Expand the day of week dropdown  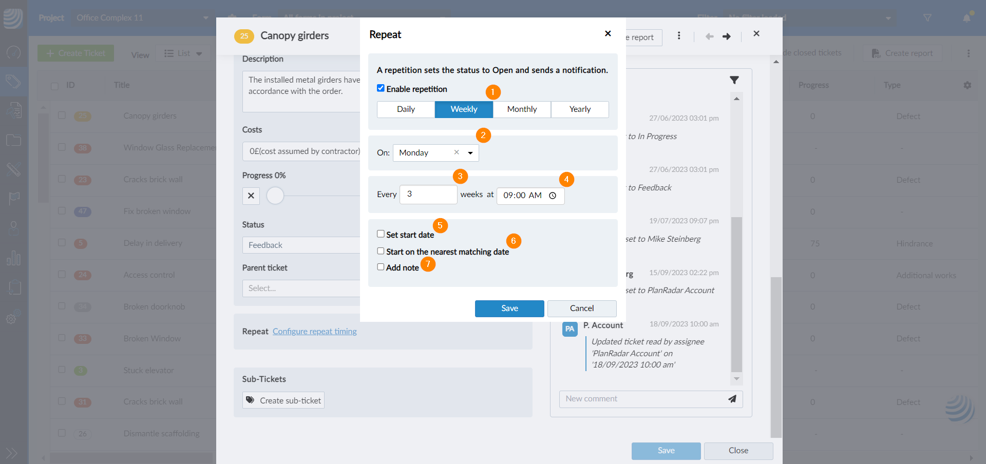470,153
